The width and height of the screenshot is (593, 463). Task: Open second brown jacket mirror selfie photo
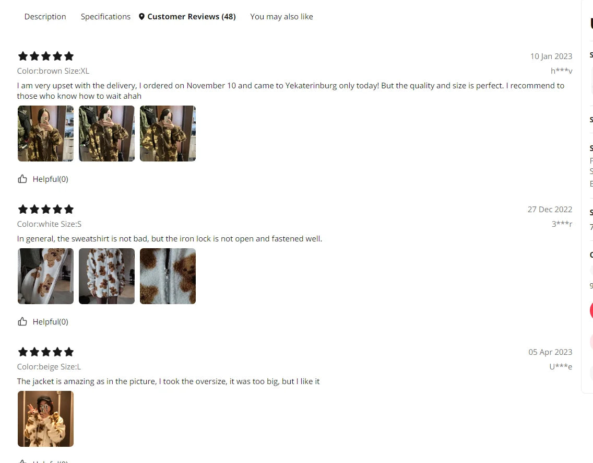(x=106, y=133)
